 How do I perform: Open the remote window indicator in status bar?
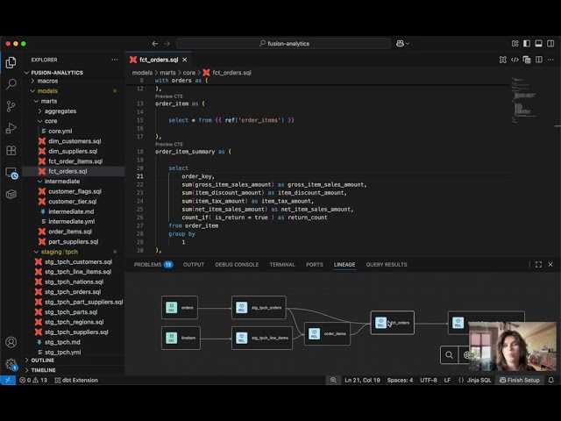pyautogui.click(x=8, y=380)
